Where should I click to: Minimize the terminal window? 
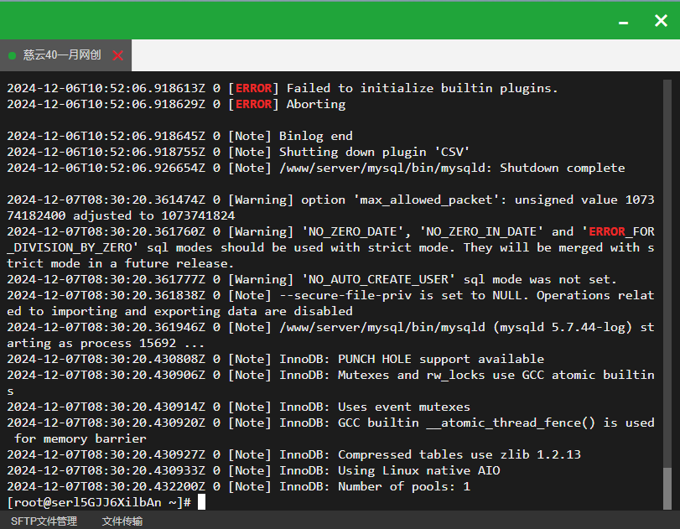click(623, 23)
